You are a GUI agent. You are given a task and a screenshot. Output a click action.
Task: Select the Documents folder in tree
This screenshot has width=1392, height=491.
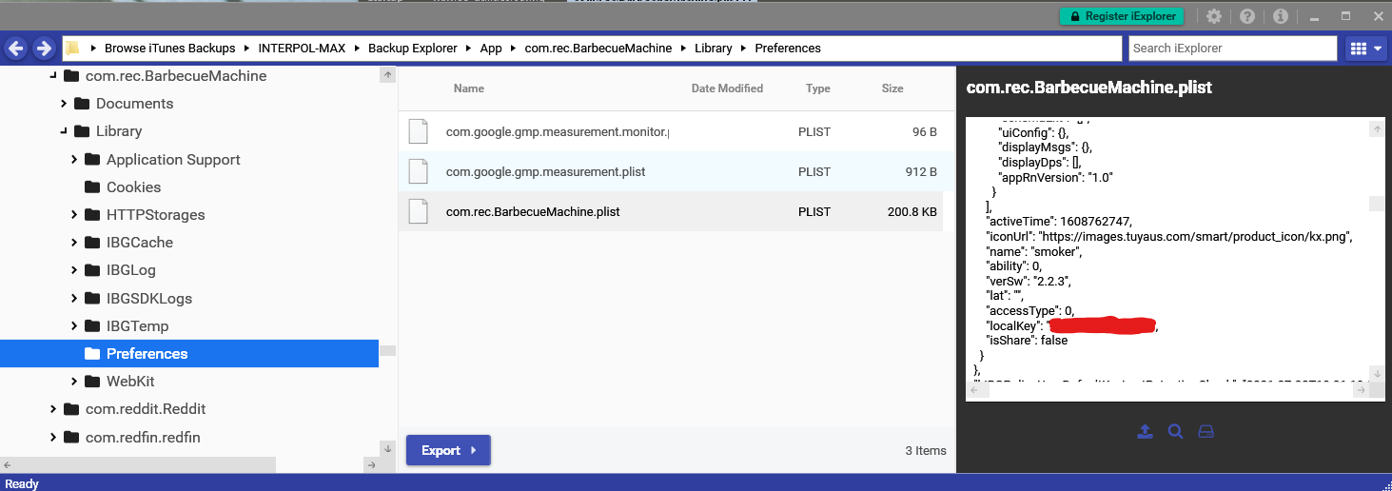pos(134,104)
